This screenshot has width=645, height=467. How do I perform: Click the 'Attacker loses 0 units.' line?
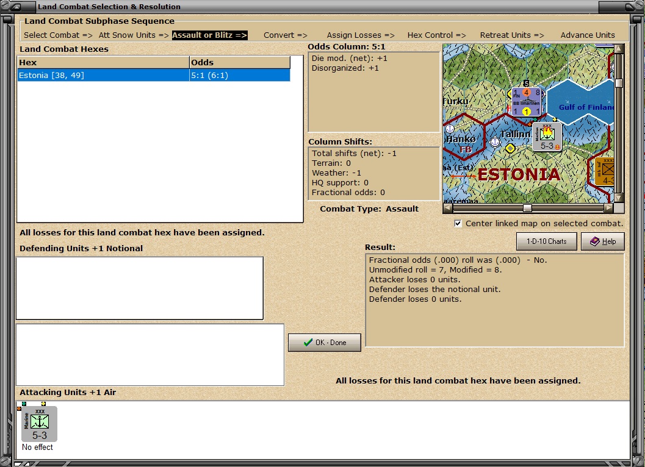415,280
